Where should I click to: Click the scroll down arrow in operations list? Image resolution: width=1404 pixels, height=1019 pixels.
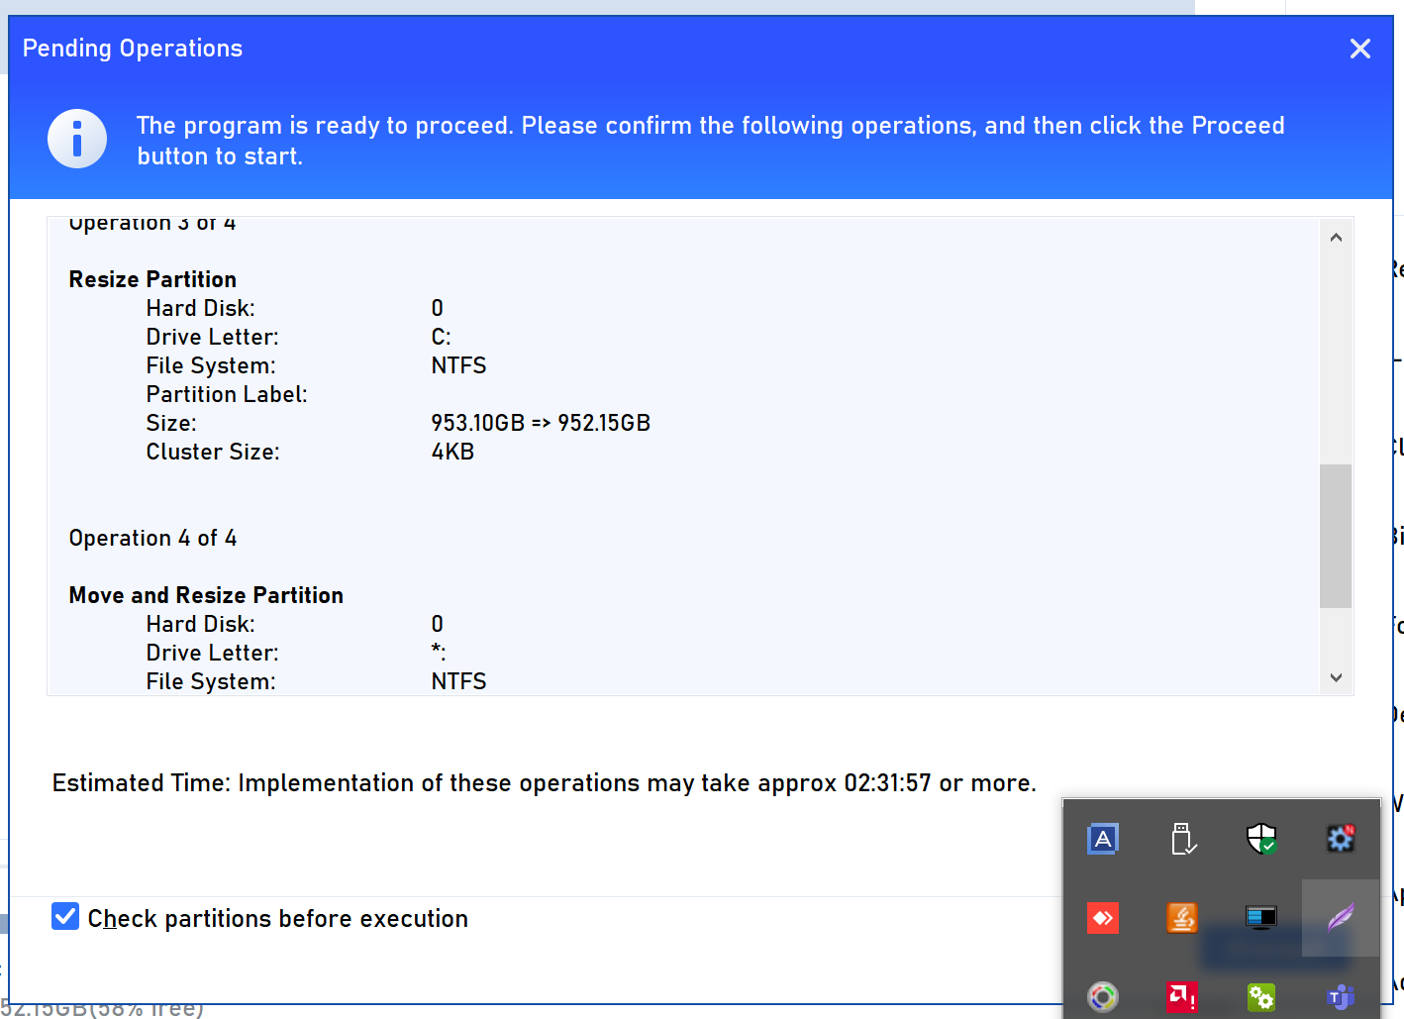point(1336,677)
